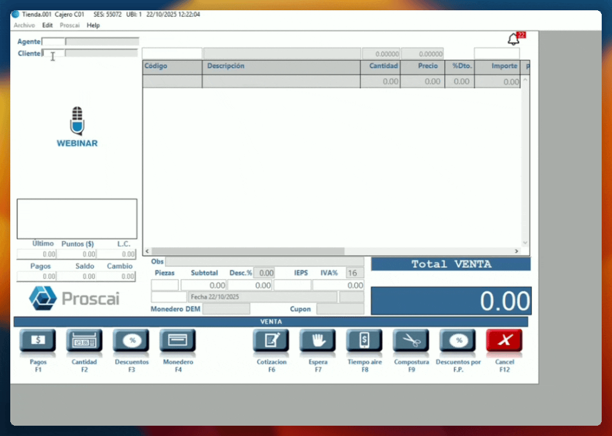The width and height of the screenshot is (612, 436).
Task: Click the Código column header
Action: click(x=173, y=67)
